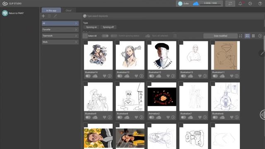Open the settings gear in top bar
Image resolution: width=265 pixels, height=149 pixels.
pyautogui.click(x=250, y=4)
